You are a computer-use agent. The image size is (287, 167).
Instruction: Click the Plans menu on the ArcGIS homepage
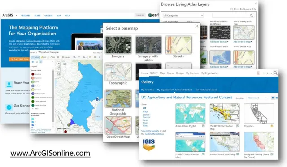pos(37,16)
